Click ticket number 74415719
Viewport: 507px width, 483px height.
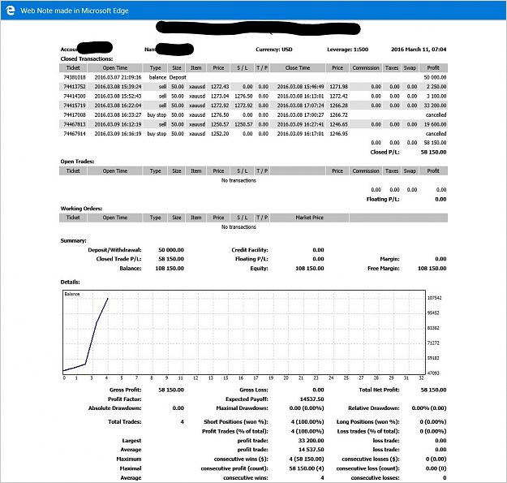tap(75, 106)
